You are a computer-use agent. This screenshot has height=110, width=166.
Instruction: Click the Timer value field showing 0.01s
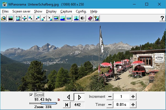click(x=121, y=104)
